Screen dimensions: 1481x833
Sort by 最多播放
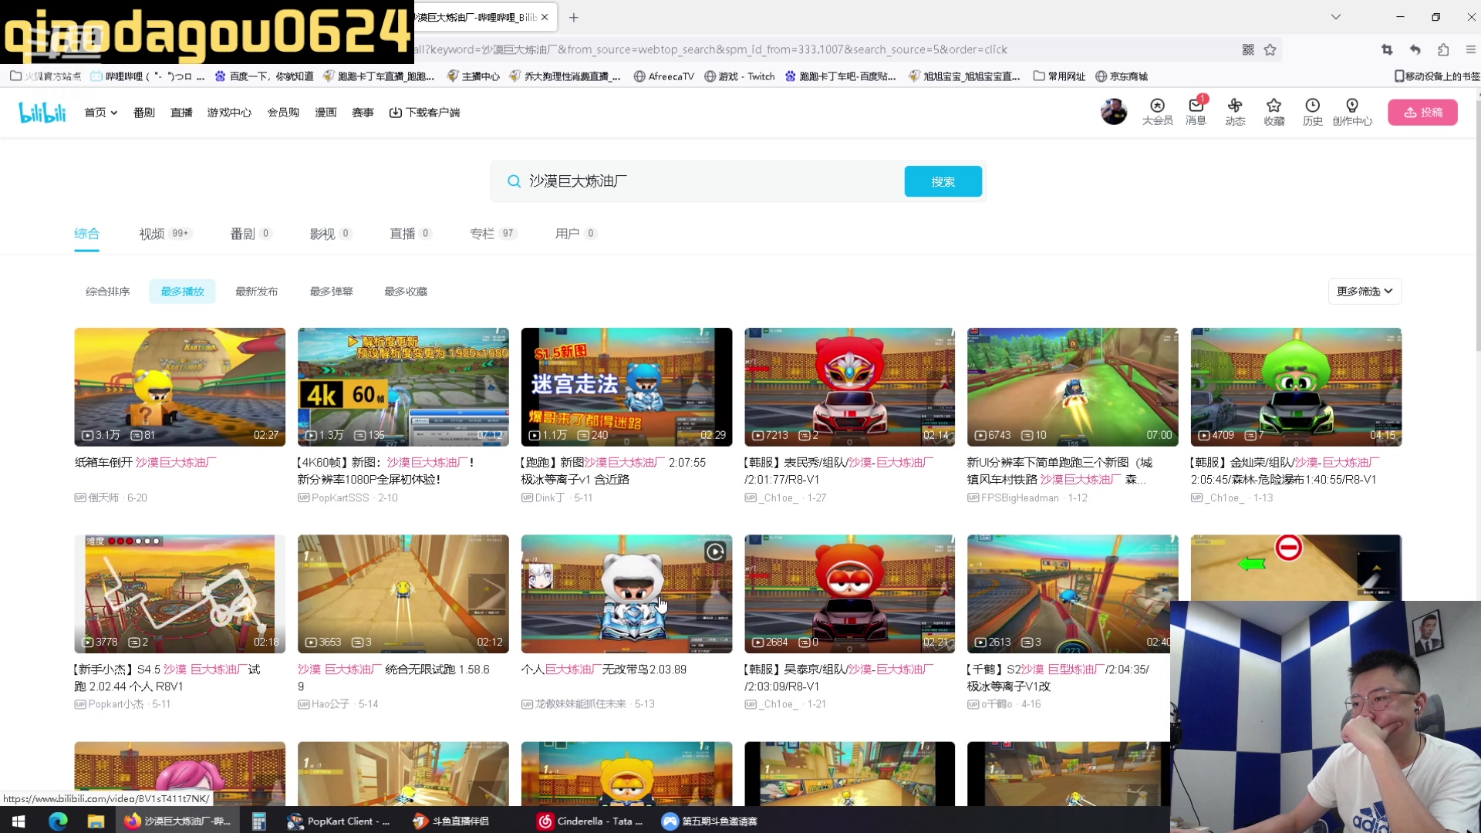[182, 292]
